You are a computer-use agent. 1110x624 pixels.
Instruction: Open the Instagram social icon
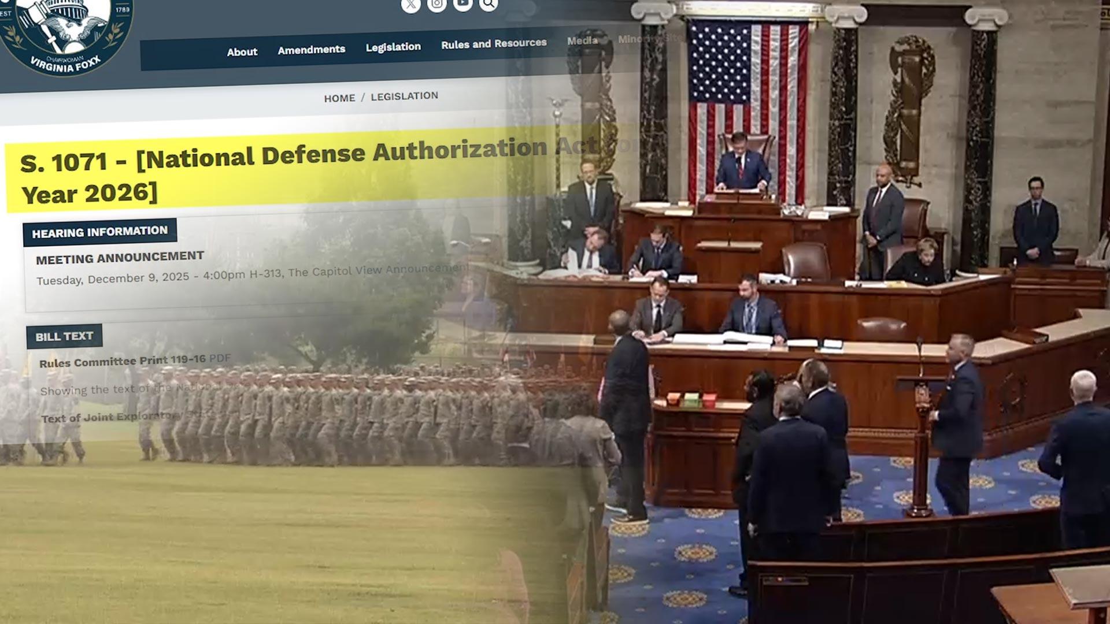tap(436, 5)
